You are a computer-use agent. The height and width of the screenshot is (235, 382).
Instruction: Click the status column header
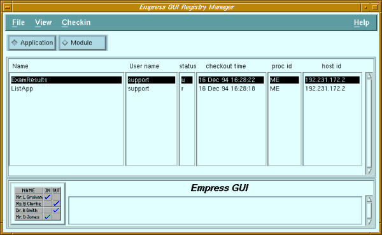click(188, 66)
